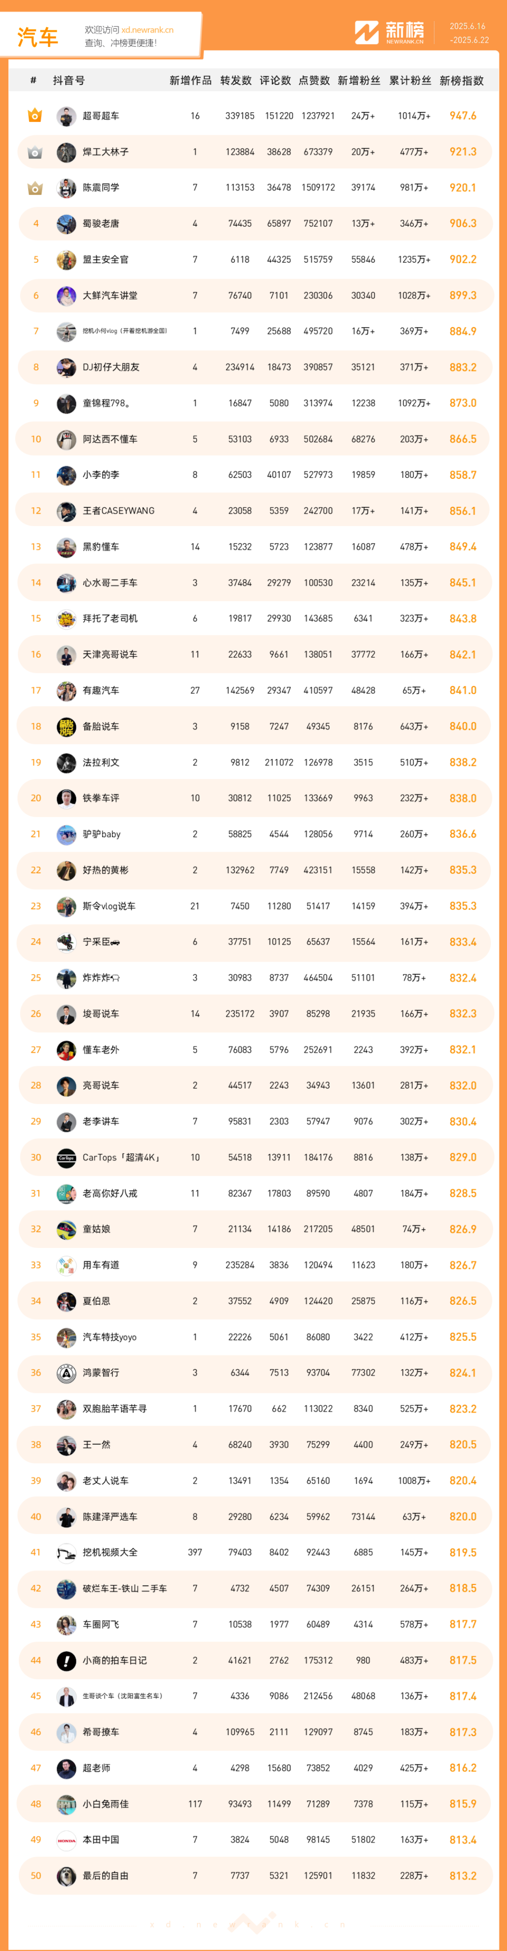Click the 挖机视频大全 excavator avatar

tap(66, 1553)
